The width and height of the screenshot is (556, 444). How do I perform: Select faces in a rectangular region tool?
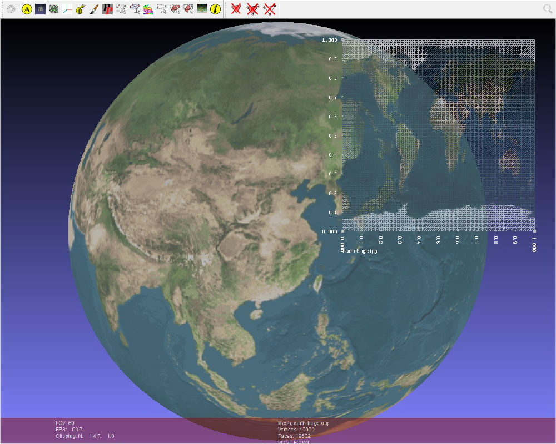175,9
